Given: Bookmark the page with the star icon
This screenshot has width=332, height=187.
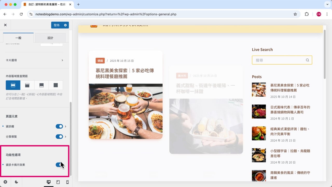Looking at the screenshot, I should click(295, 14).
